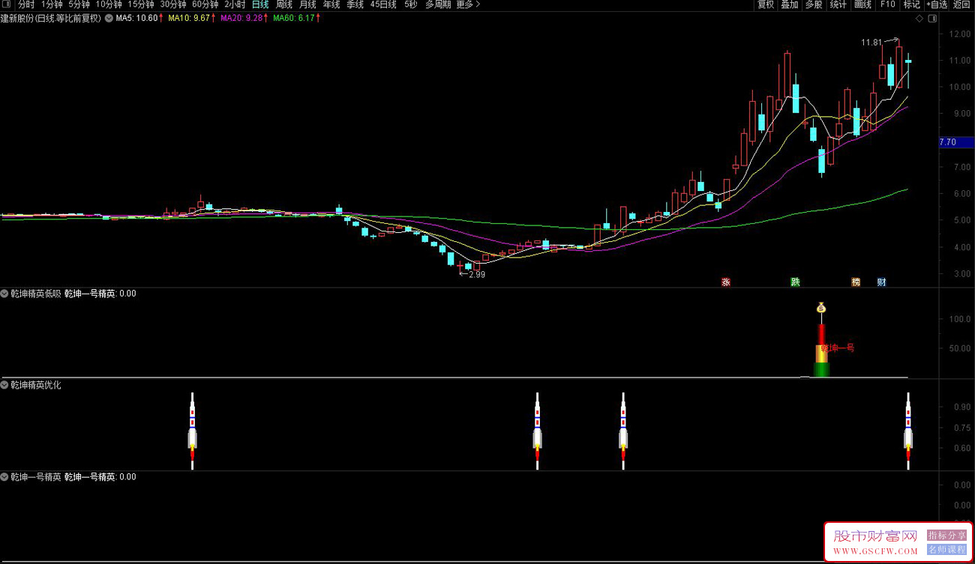Click the 2.99 low price label
The height and width of the screenshot is (564, 975).
coord(477,275)
